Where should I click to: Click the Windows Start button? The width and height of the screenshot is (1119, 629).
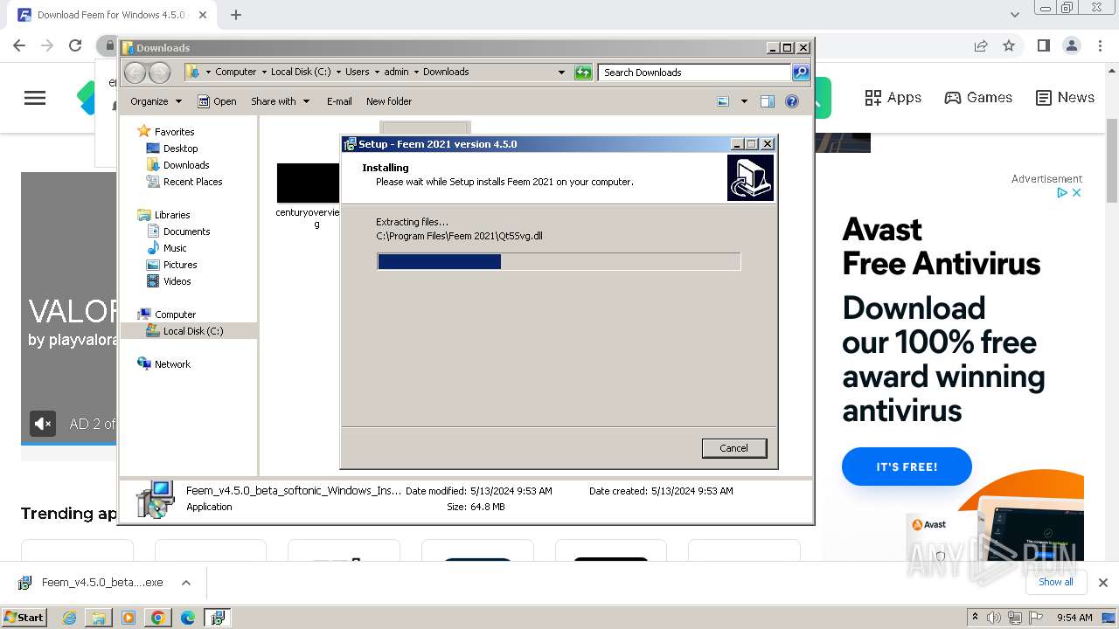tap(24, 618)
